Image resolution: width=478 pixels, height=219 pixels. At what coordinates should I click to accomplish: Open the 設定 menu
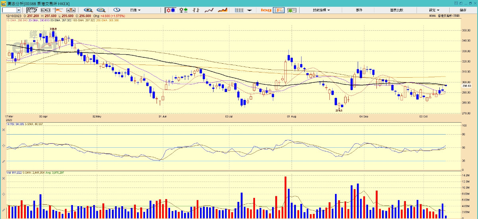(434, 10)
